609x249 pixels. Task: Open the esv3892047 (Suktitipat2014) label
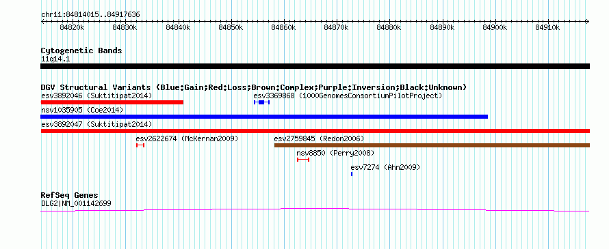tap(96, 124)
